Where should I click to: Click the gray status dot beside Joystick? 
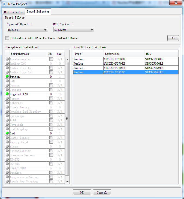[7, 124]
